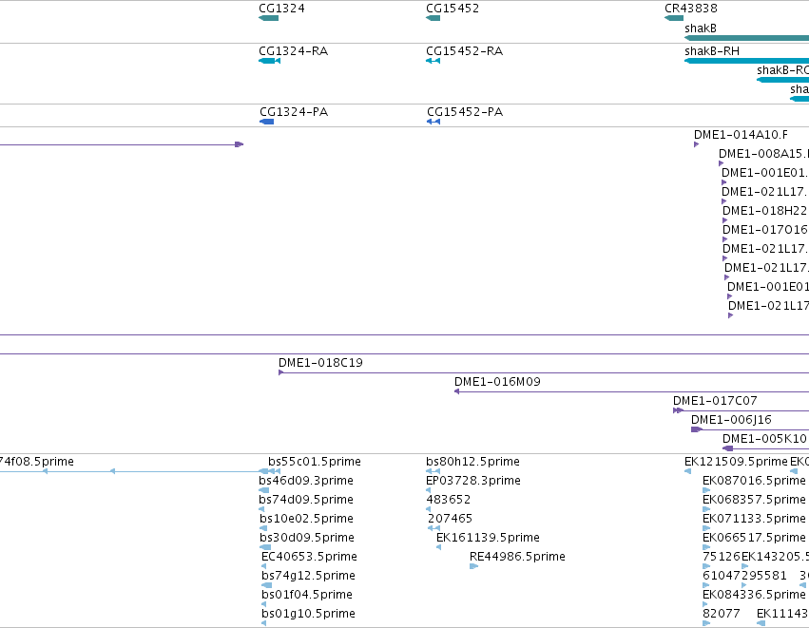Viewport: 809px width, 628px height.
Task: Select the DME1-005K10 feature glyph
Action: click(x=727, y=448)
